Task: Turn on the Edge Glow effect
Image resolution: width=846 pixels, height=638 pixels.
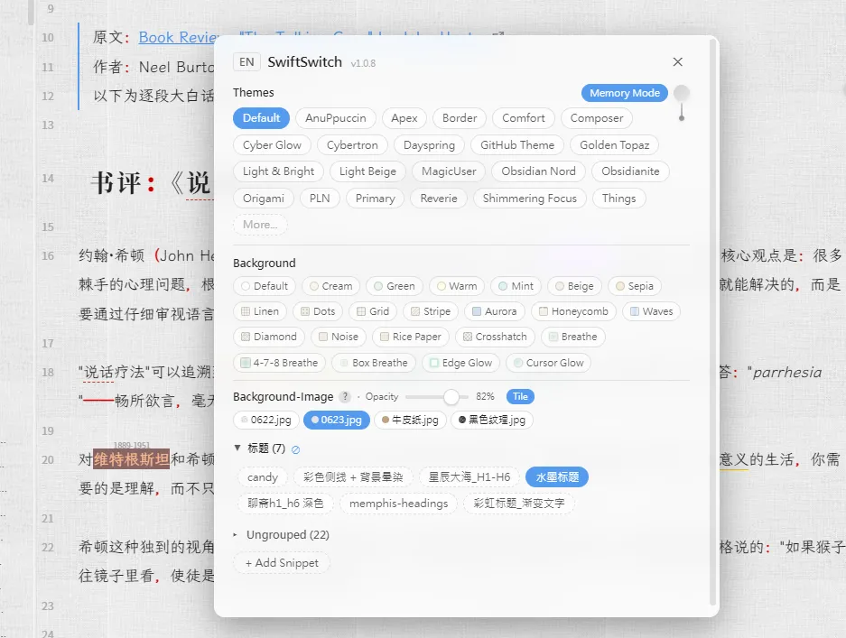Action: [460, 363]
